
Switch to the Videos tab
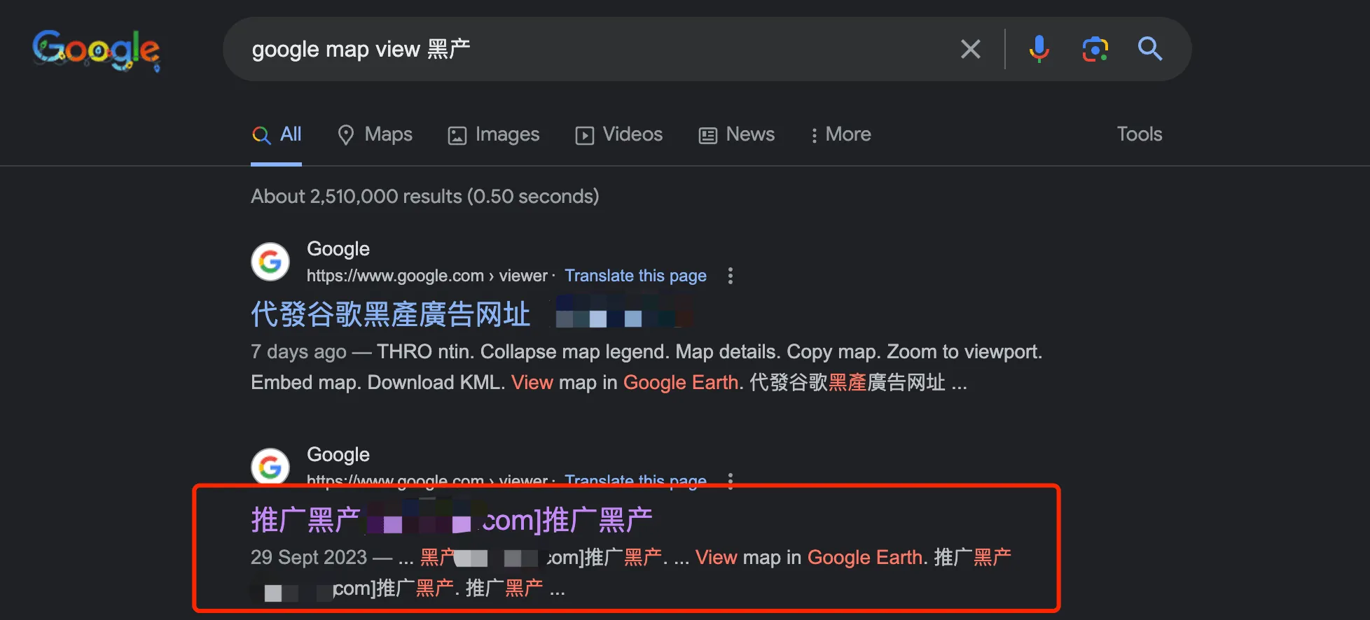pyautogui.click(x=619, y=134)
